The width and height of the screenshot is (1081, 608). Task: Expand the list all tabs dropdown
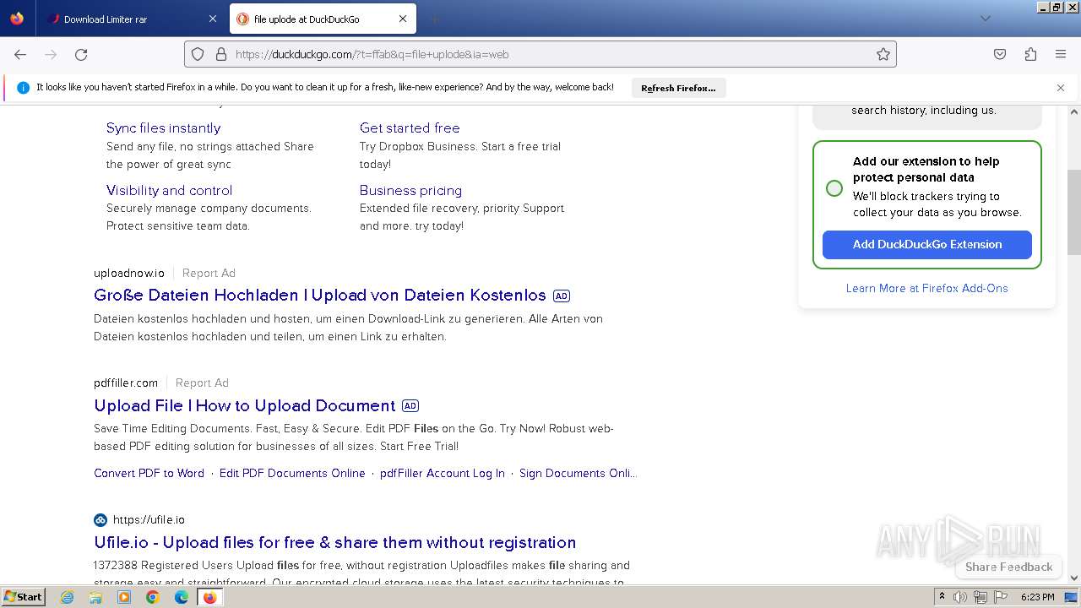click(985, 19)
